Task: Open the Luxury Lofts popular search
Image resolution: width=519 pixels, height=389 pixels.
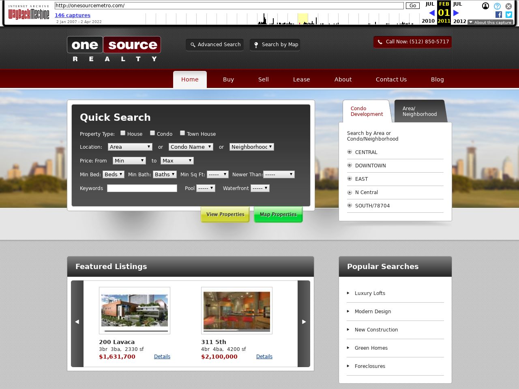Action: (370, 293)
